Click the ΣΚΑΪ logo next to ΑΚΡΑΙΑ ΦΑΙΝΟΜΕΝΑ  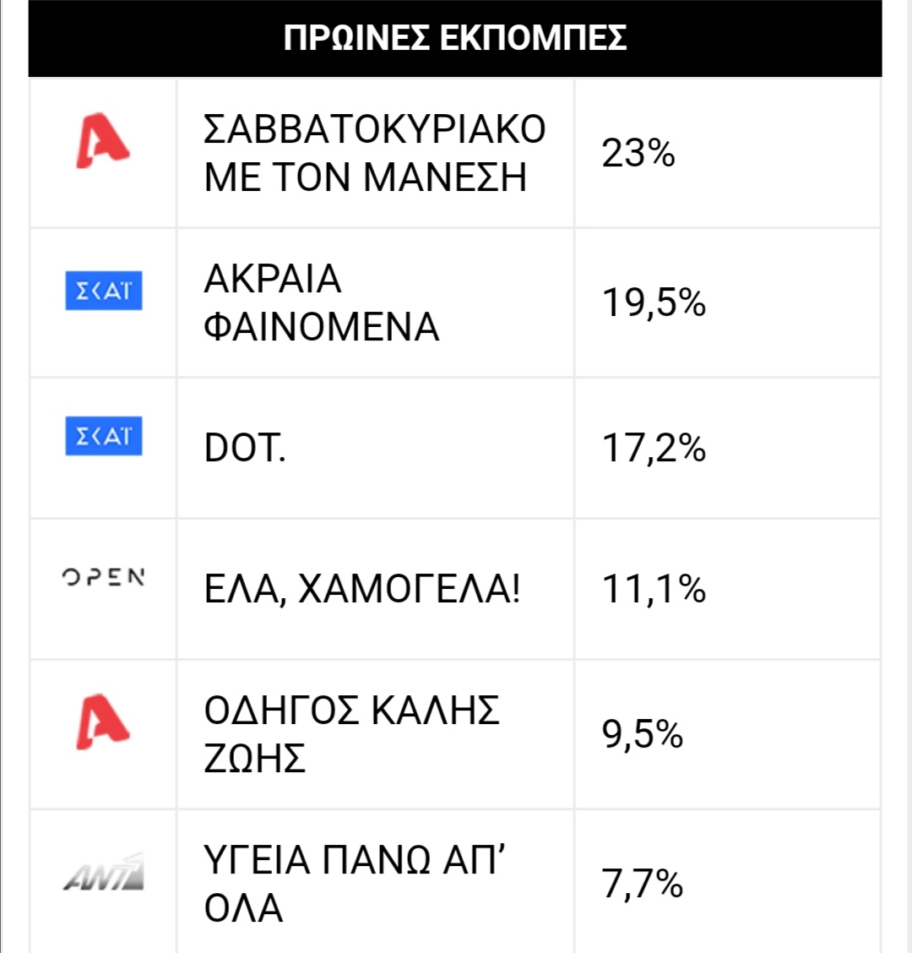pyautogui.click(x=104, y=291)
